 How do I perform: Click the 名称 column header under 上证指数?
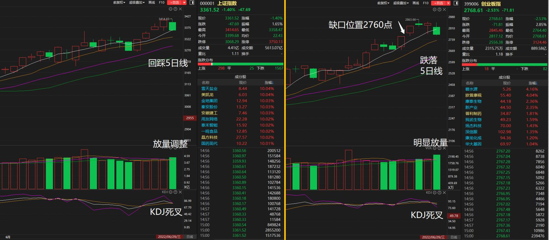coord(206,83)
